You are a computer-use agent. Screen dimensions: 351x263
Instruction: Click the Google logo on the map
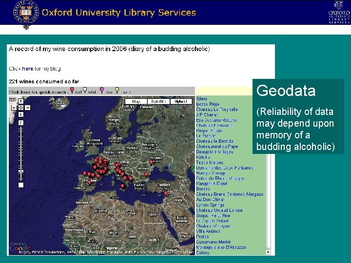pyautogui.click(x=19, y=248)
